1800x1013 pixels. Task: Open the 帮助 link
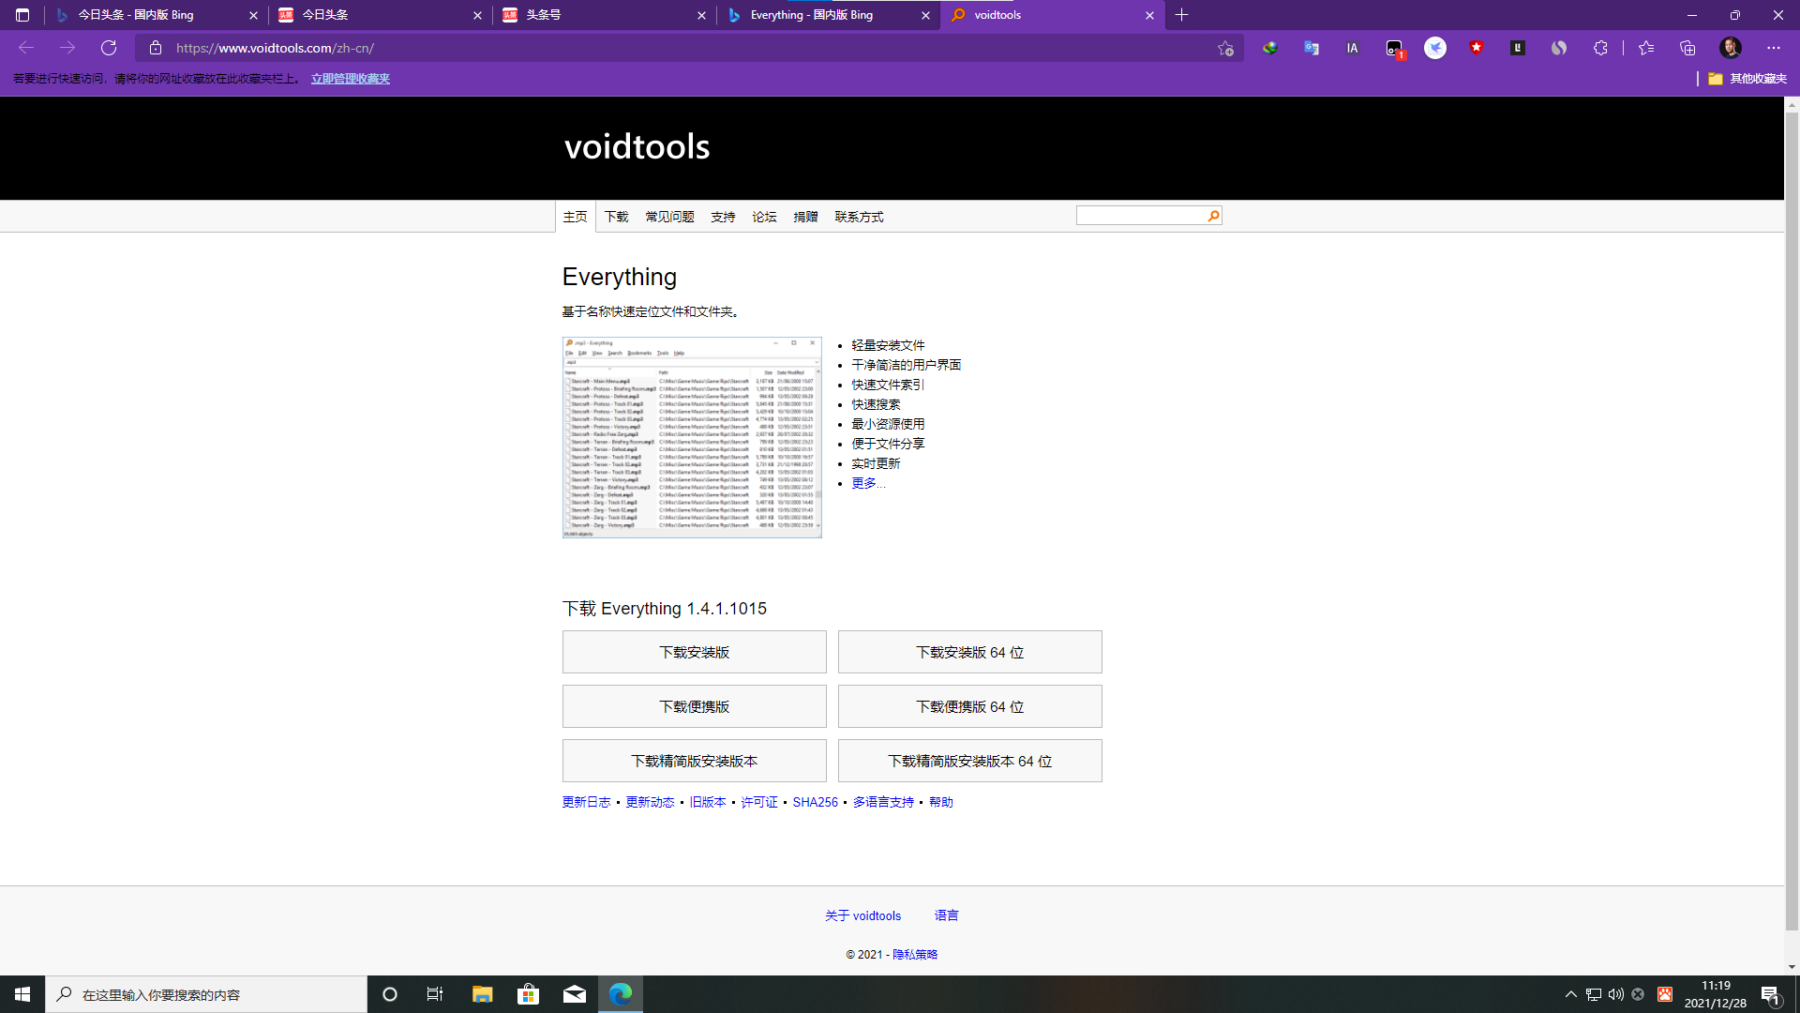click(x=940, y=802)
